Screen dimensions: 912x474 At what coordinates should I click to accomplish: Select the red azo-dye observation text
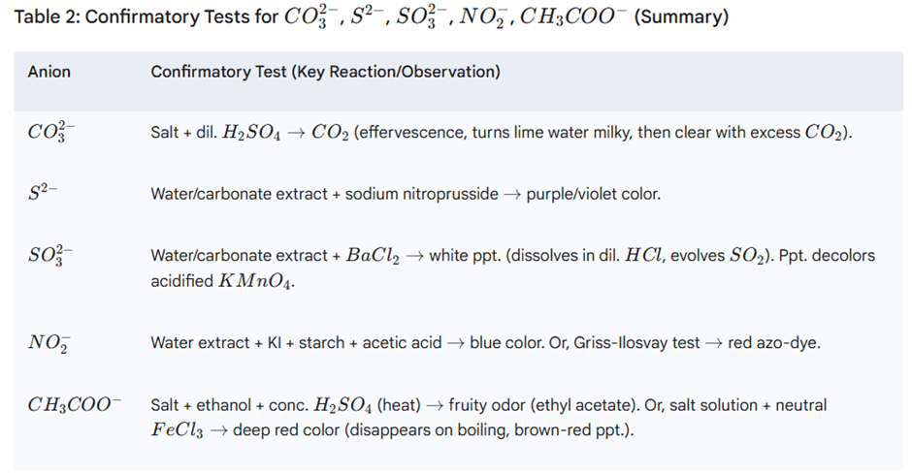coord(773,343)
